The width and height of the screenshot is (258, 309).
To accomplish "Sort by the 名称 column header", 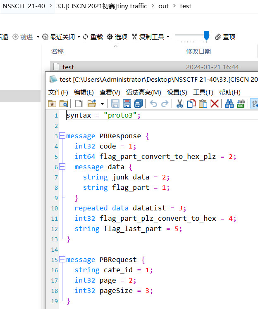I will [x=57, y=51].
